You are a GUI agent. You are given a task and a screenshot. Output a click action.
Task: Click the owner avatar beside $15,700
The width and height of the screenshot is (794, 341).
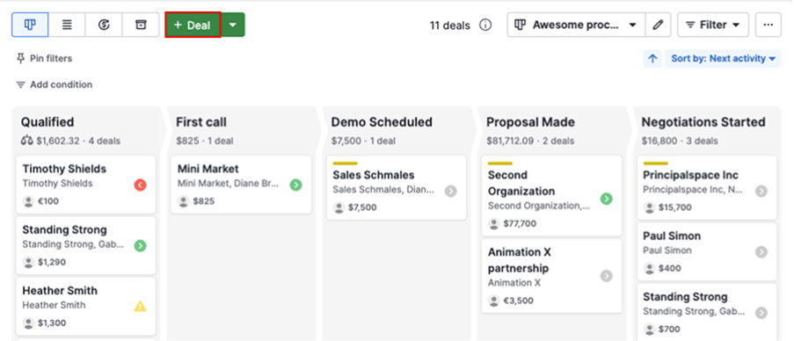click(649, 207)
